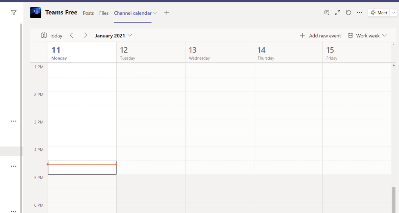
Task: Go to the previous week with left chevron
Action: (x=71, y=35)
